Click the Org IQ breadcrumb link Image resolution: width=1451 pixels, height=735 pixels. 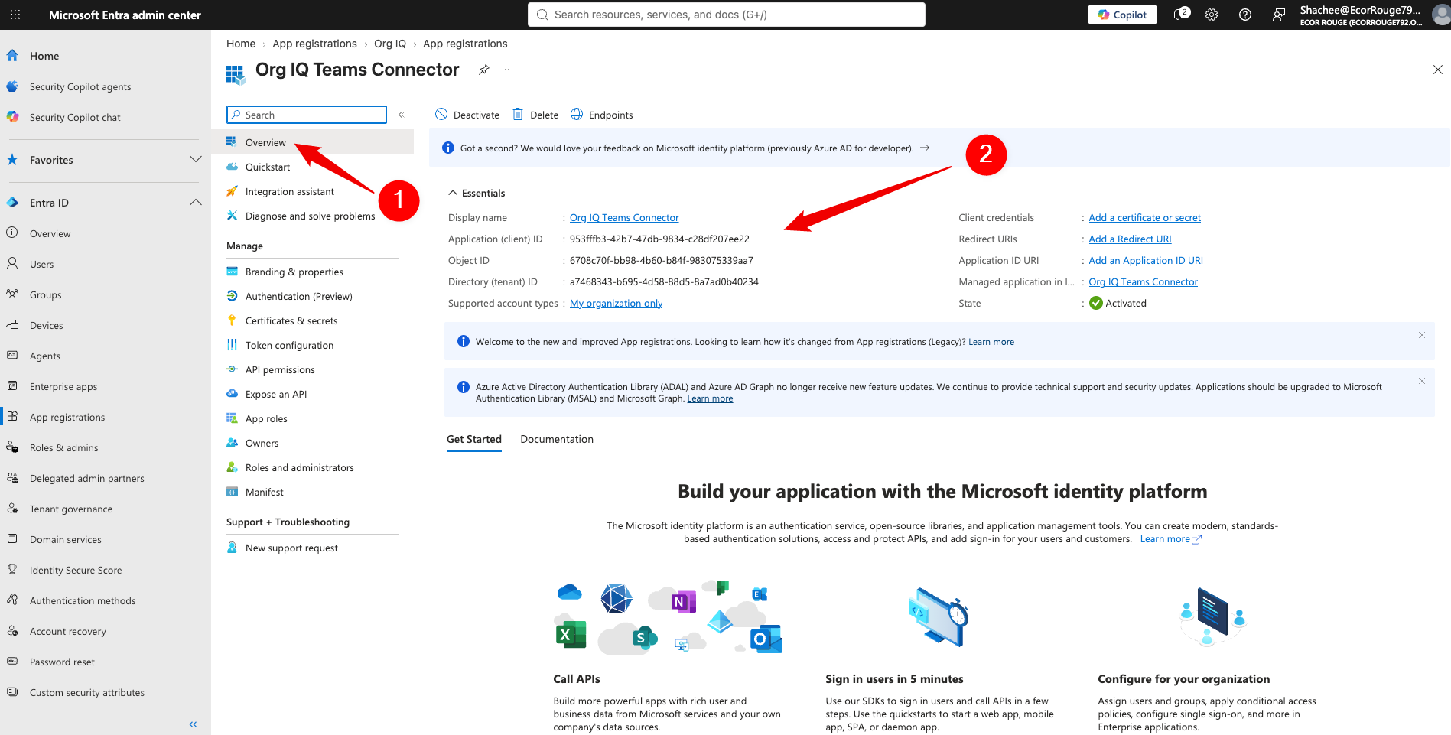click(390, 44)
